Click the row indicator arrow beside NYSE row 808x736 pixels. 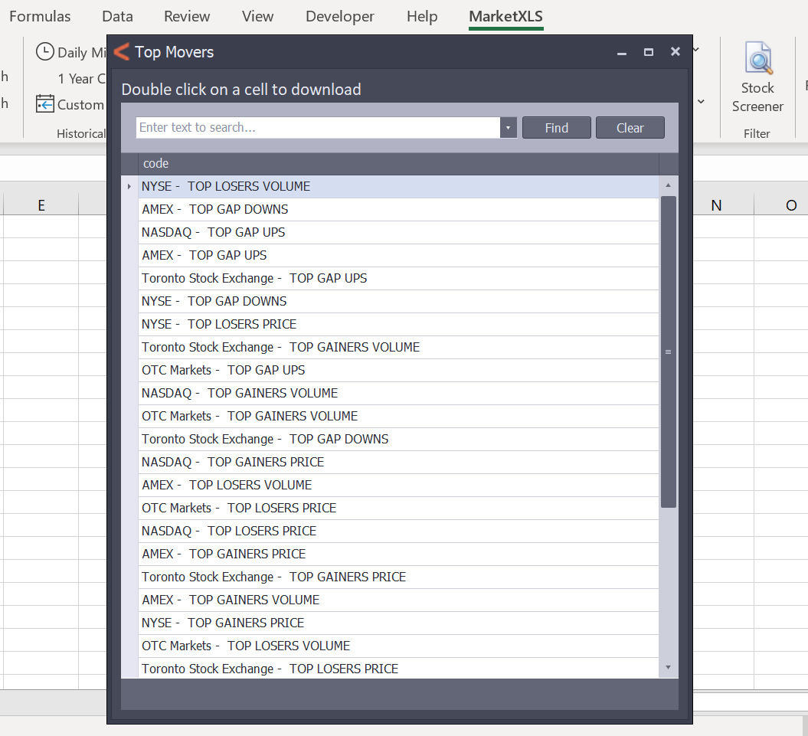(x=129, y=186)
